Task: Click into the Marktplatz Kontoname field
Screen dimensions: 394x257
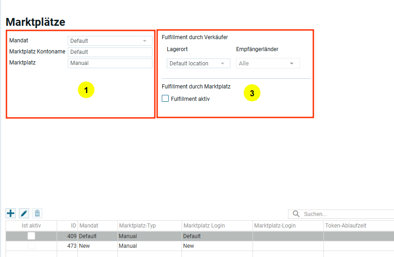Action: click(110, 52)
